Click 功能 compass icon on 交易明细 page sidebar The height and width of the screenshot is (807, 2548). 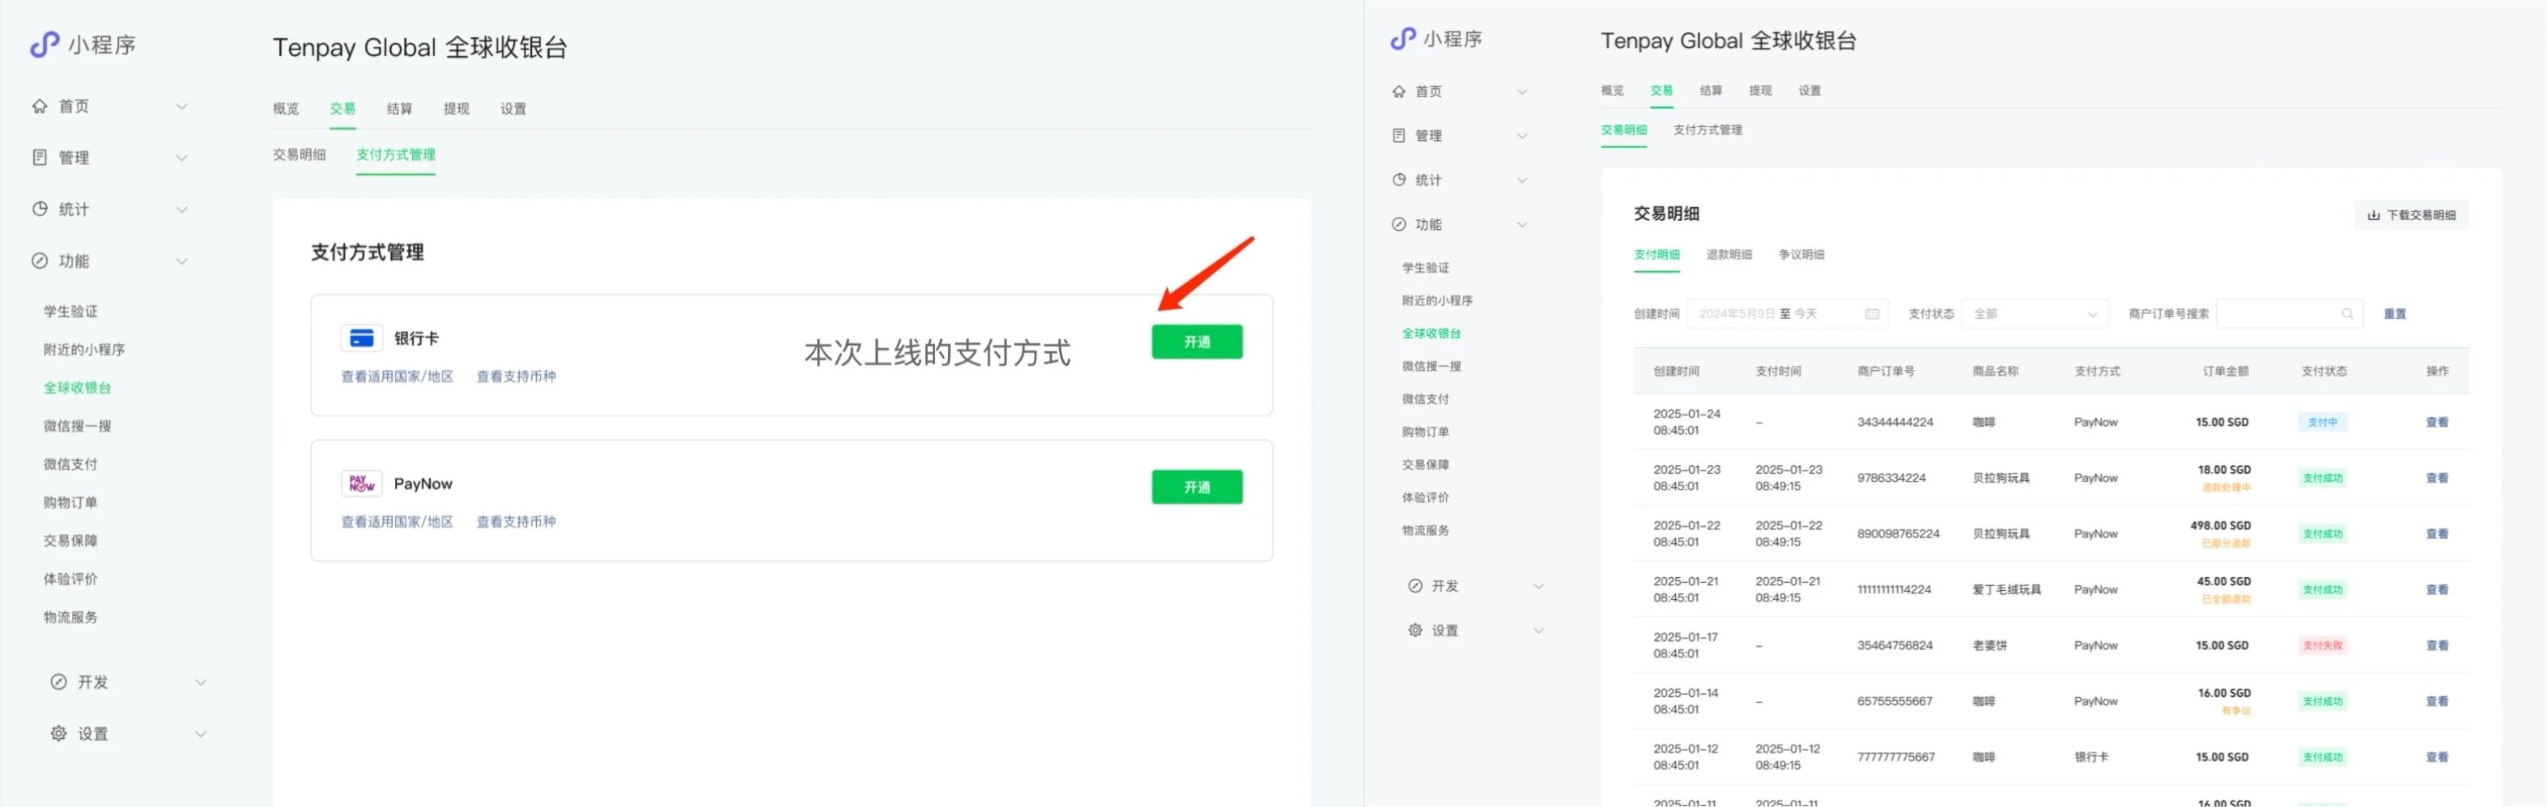pyautogui.click(x=1398, y=224)
